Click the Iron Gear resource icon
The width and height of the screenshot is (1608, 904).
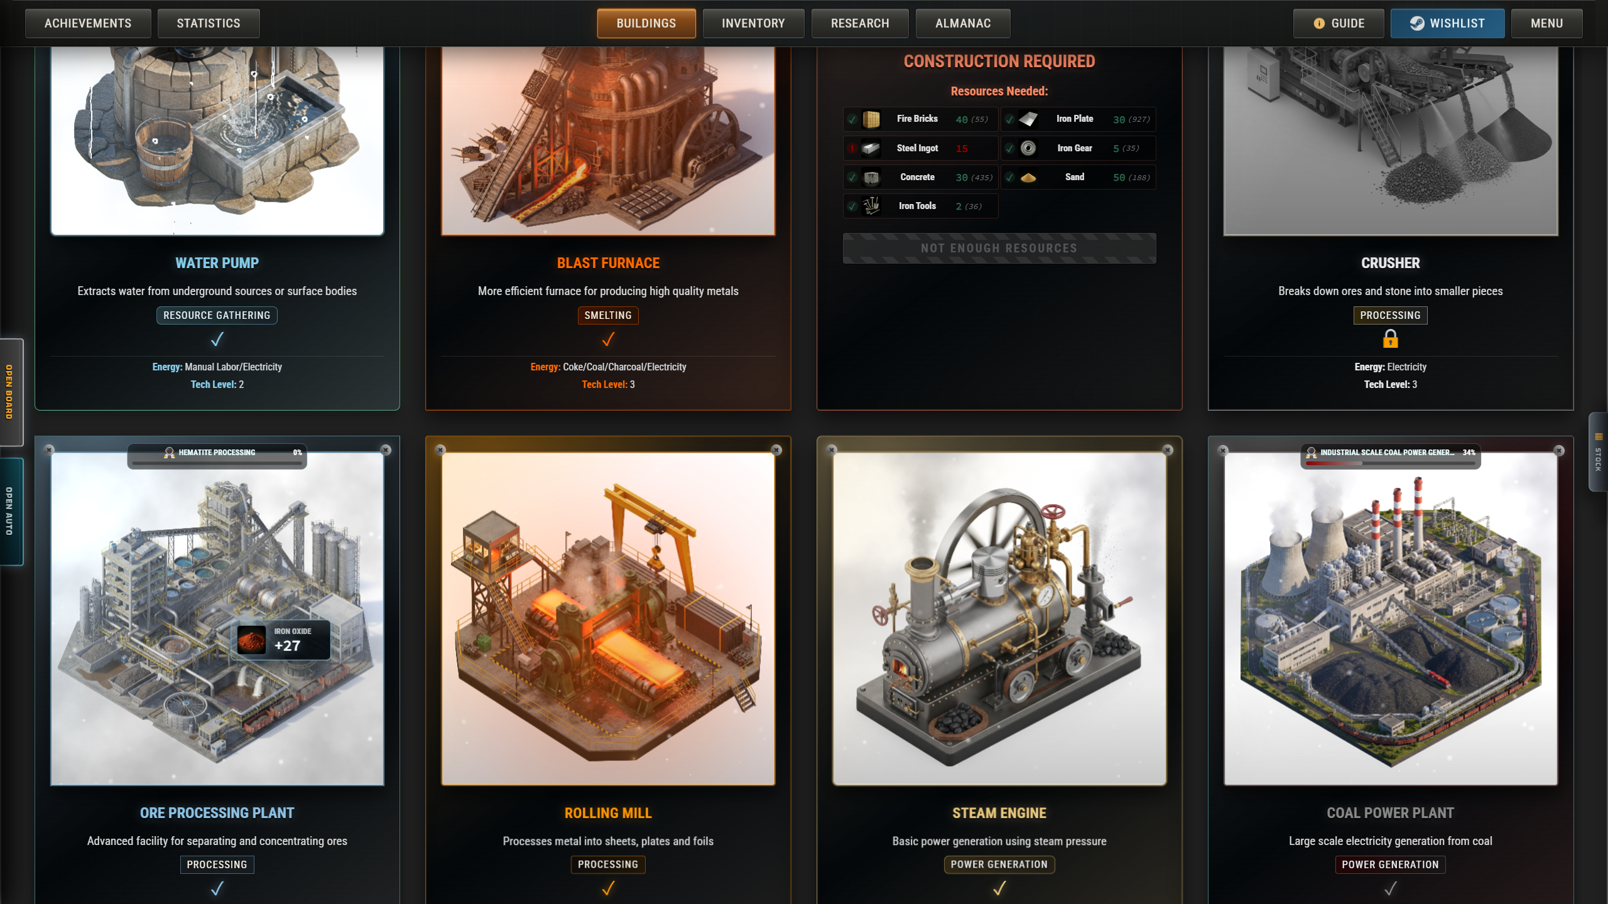pyautogui.click(x=1028, y=148)
